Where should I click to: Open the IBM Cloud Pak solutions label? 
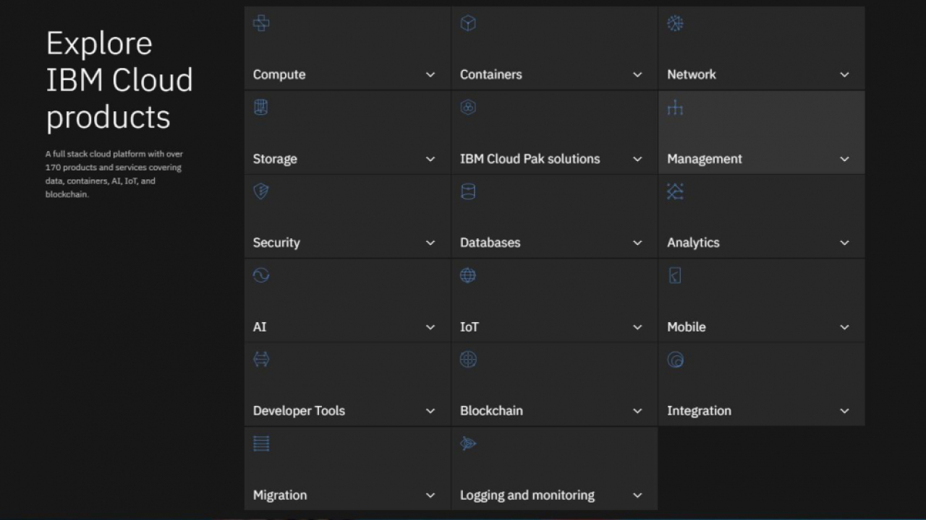(530, 159)
